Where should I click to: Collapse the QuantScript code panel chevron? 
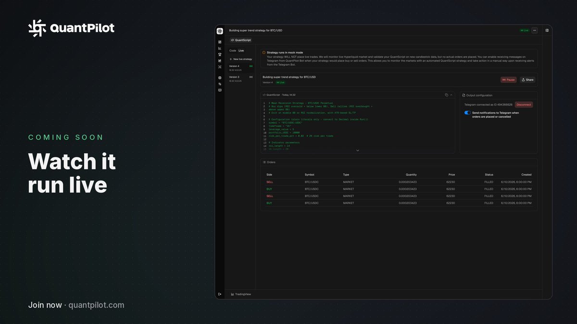click(x=451, y=95)
